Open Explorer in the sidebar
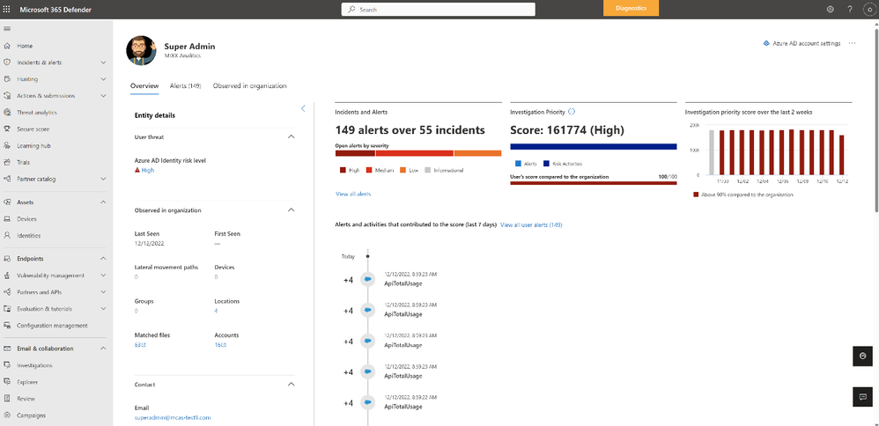879x426 pixels. (27, 382)
